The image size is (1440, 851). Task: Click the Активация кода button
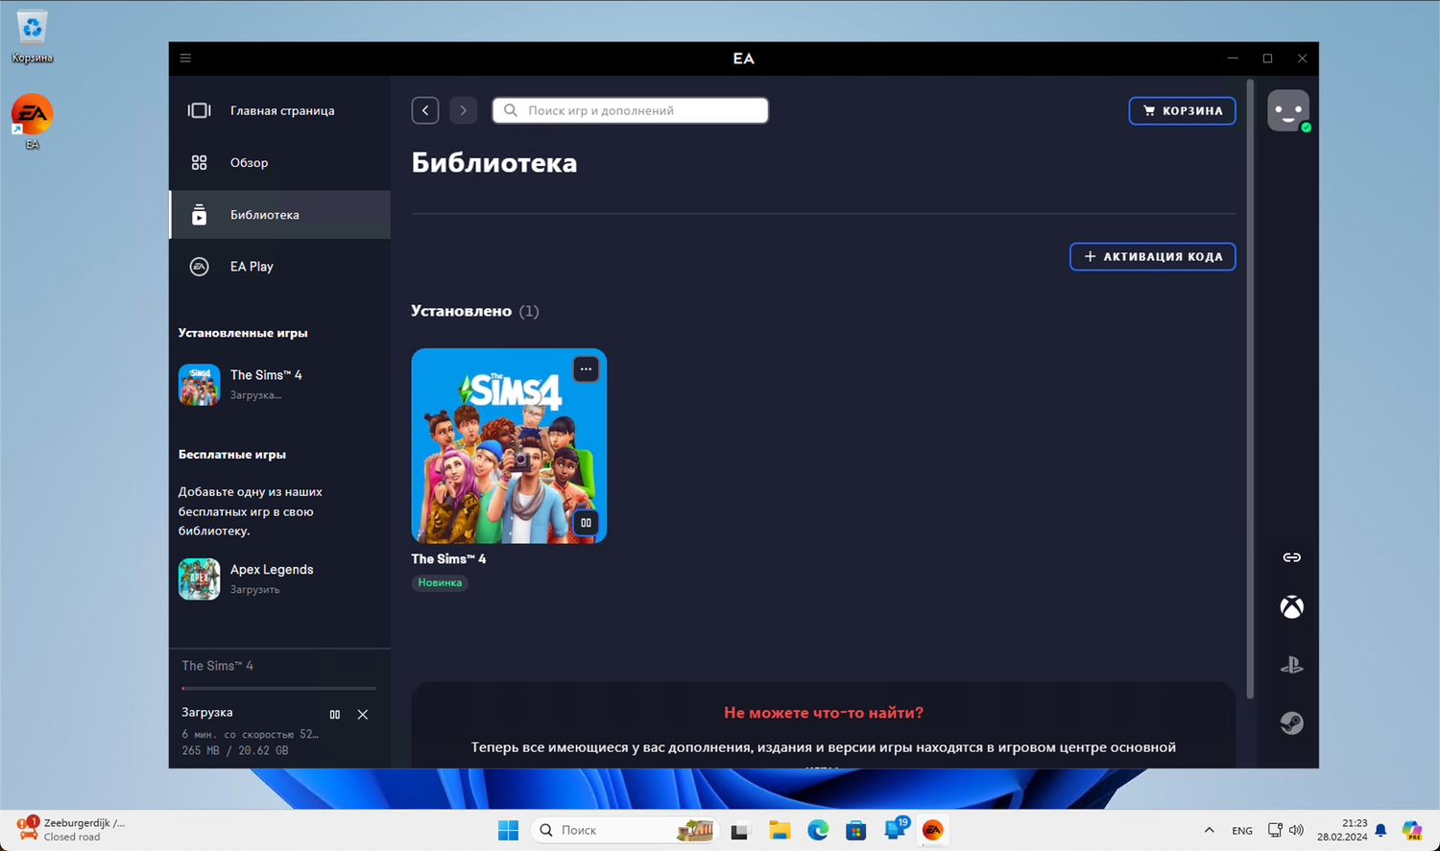(x=1152, y=256)
